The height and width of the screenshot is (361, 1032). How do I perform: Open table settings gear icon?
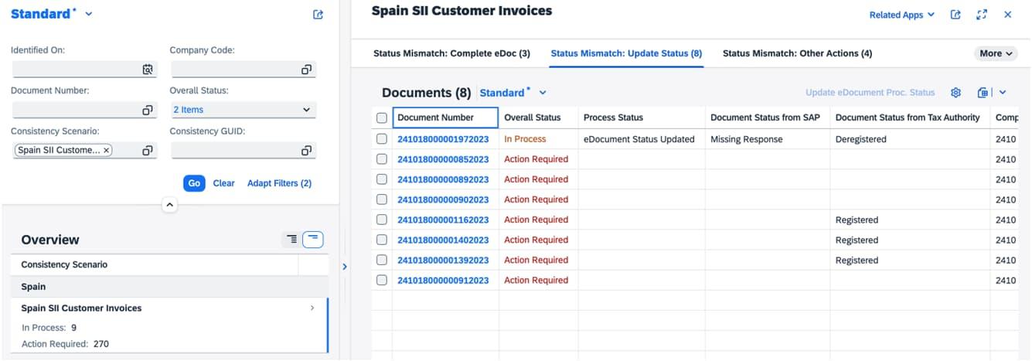pos(955,93)
